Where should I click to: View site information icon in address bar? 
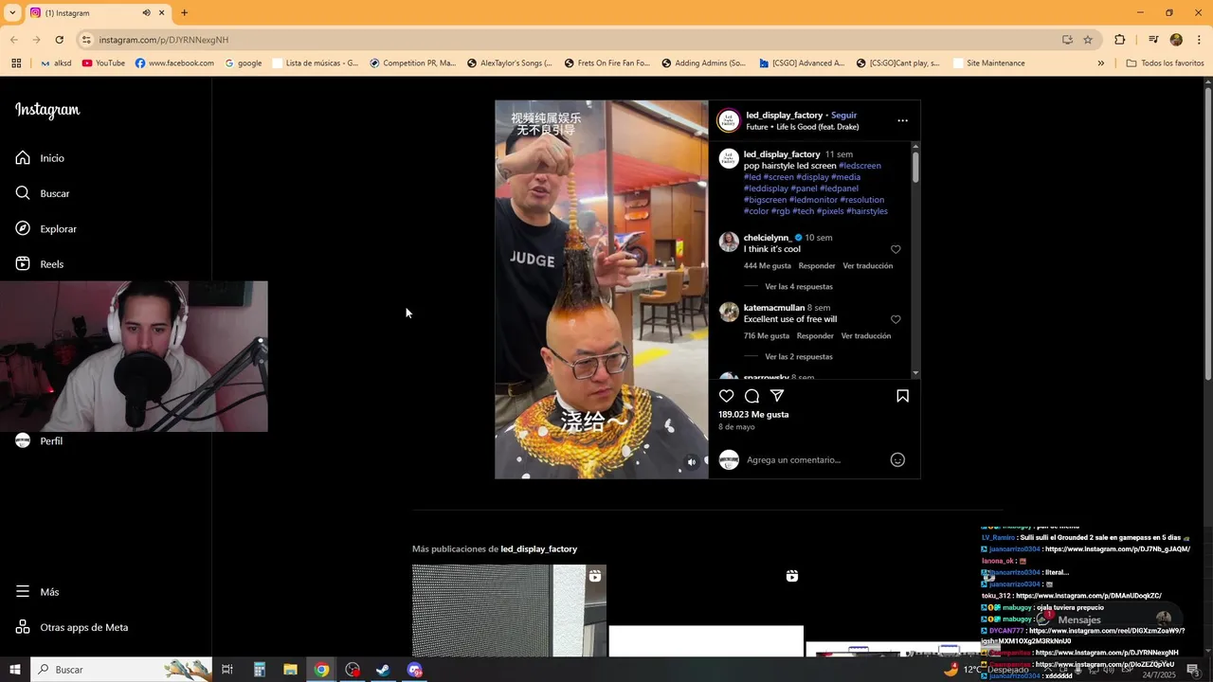pos(86,40)
